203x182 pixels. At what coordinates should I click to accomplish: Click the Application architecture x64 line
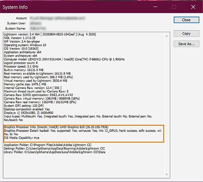pyautogui.click(x=23, y=52)
